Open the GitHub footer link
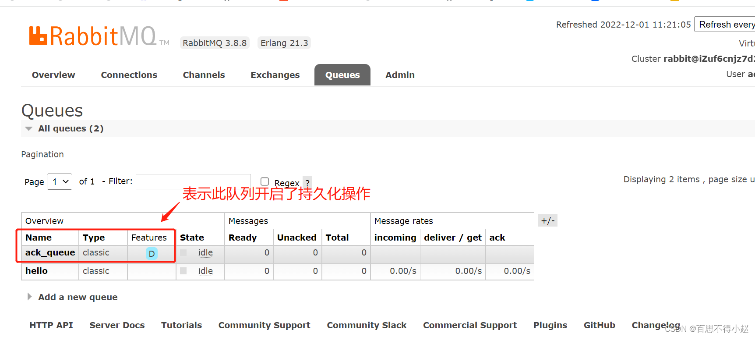Image resolution: width=755 pixels, height=337 pixels. coord(599,325)
